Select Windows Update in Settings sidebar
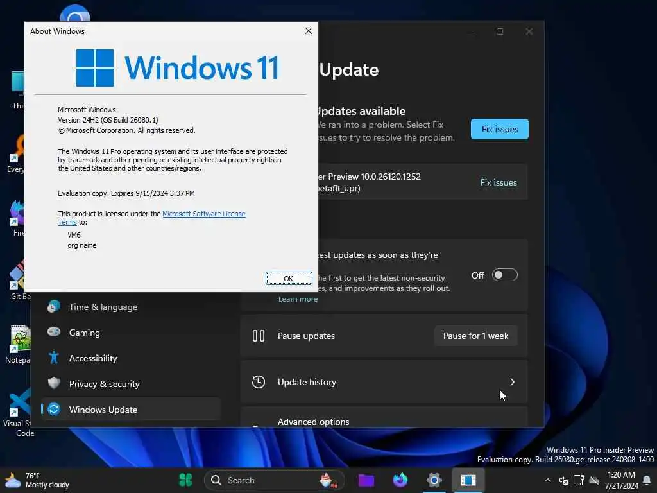 point(131,409)
